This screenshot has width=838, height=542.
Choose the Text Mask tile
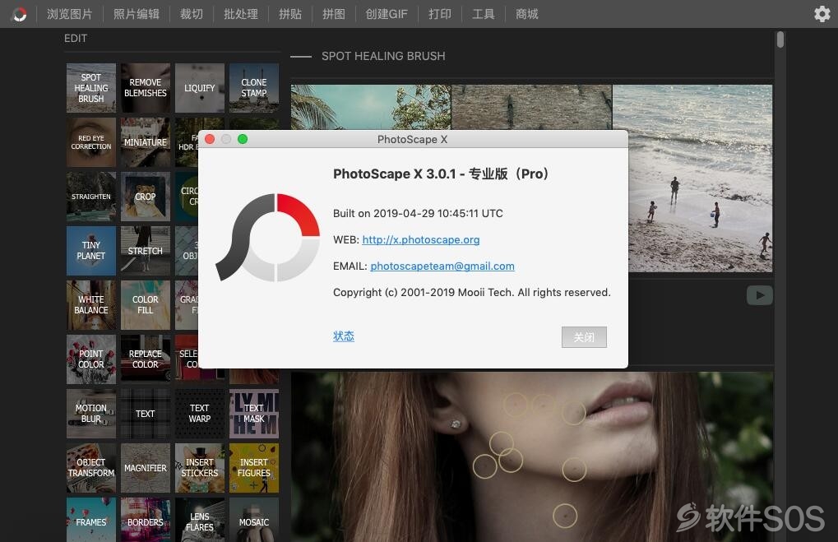pyautogui.click(x=254, y=414)
